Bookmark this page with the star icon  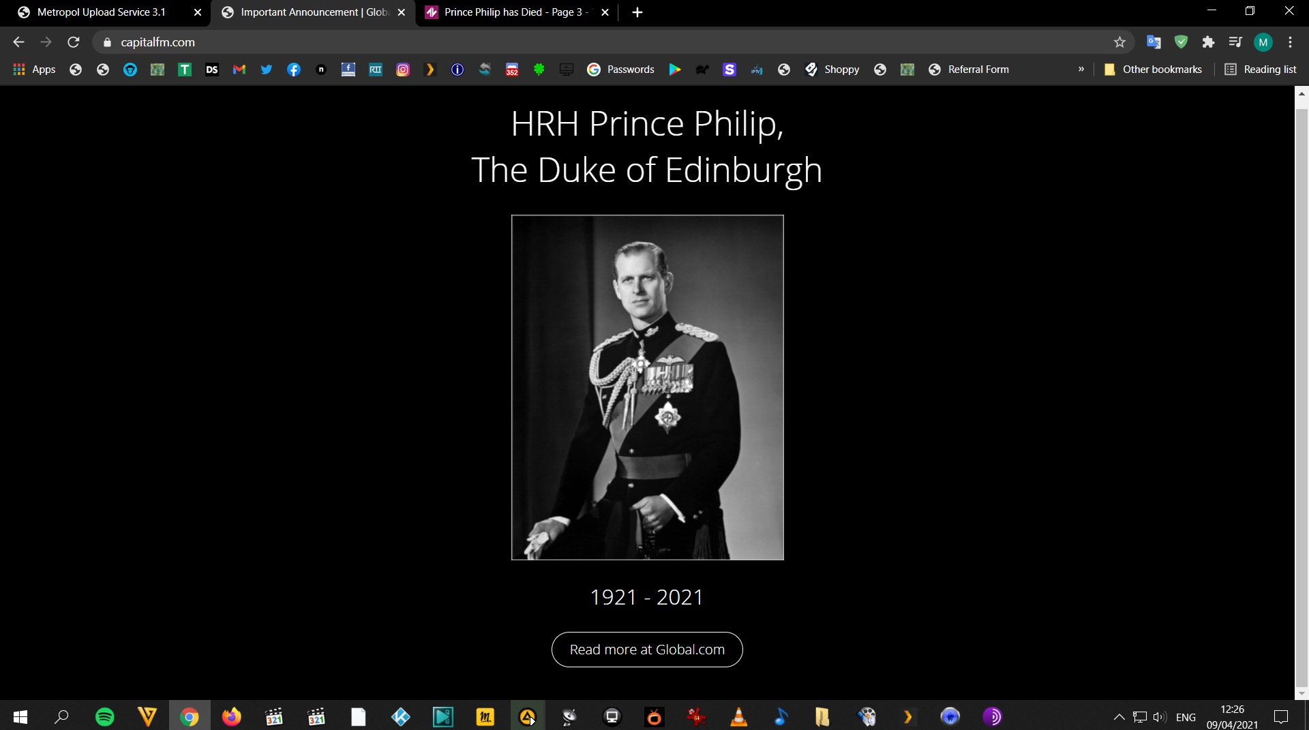click(x=1119, y=42)
